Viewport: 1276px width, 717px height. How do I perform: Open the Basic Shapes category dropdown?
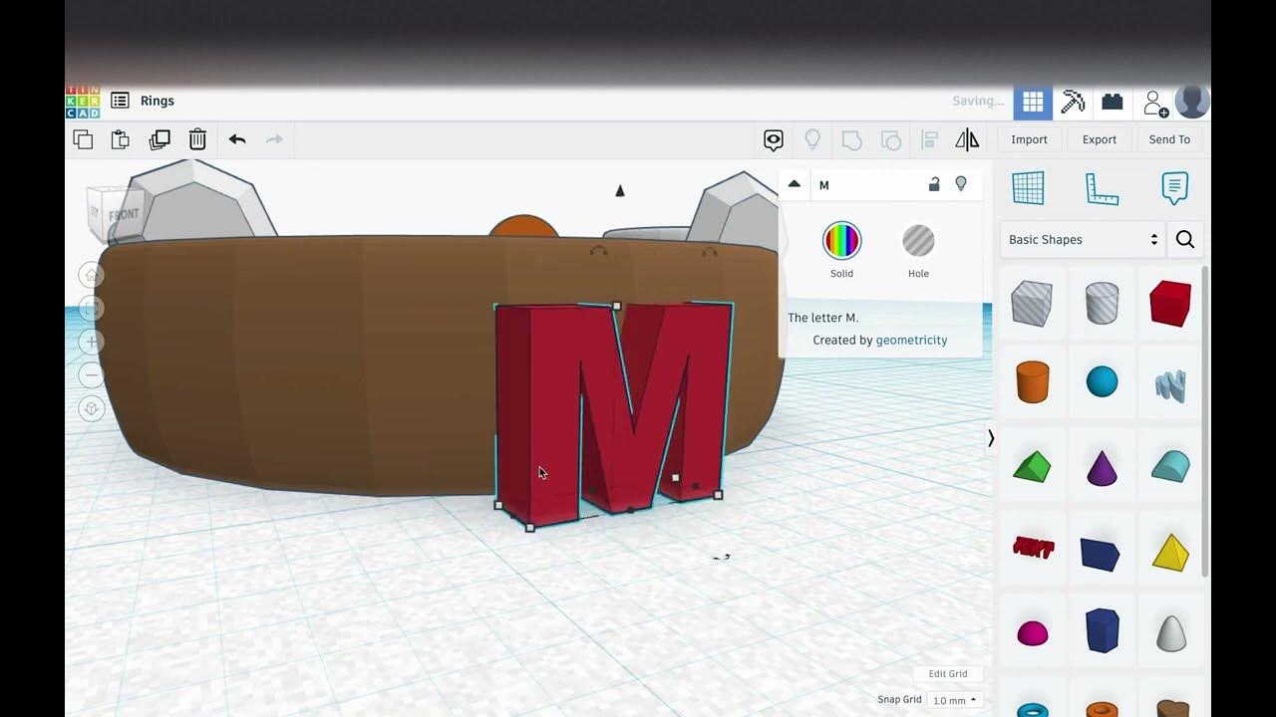[x=1083, y=240]
